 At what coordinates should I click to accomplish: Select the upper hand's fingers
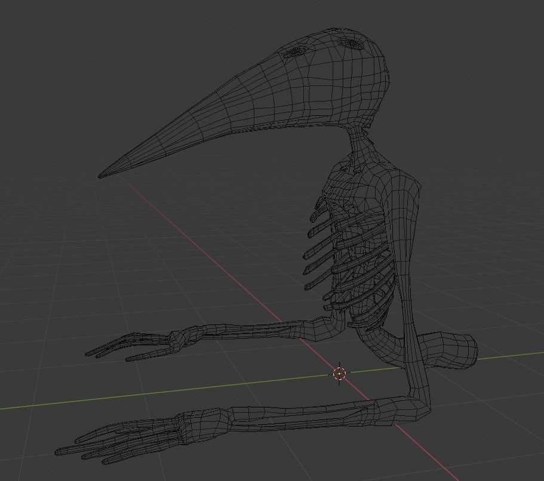128,347
